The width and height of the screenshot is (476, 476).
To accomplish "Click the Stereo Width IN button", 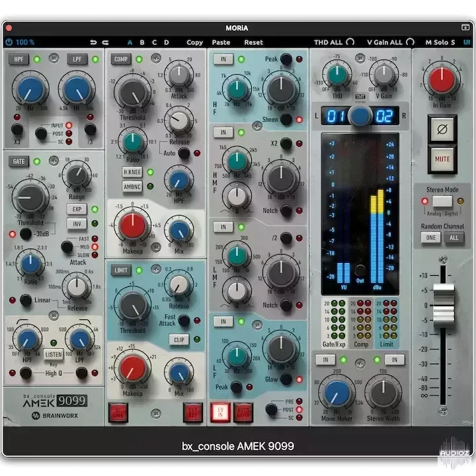I will coord(394,360).
